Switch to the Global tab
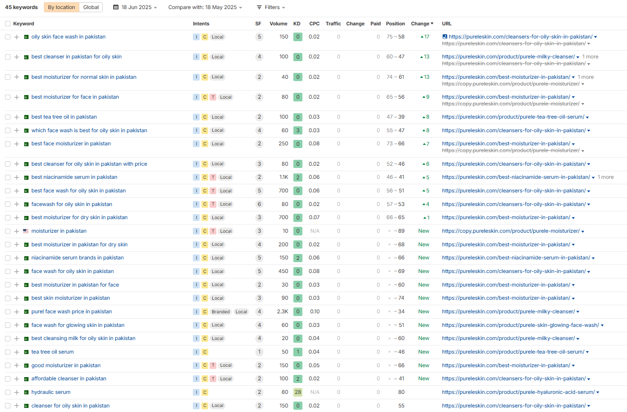Screen dimensions: 627x412 click(x=91, y=7)
